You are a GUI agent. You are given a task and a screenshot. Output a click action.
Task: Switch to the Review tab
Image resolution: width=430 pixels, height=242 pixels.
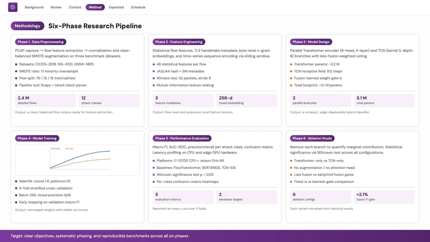[56, 7]
